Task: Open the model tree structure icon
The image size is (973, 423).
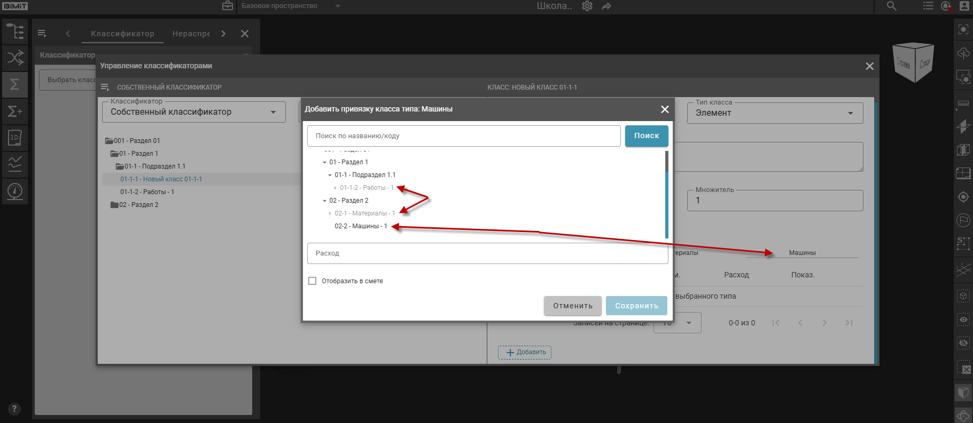Action: [x=15, y=31]
